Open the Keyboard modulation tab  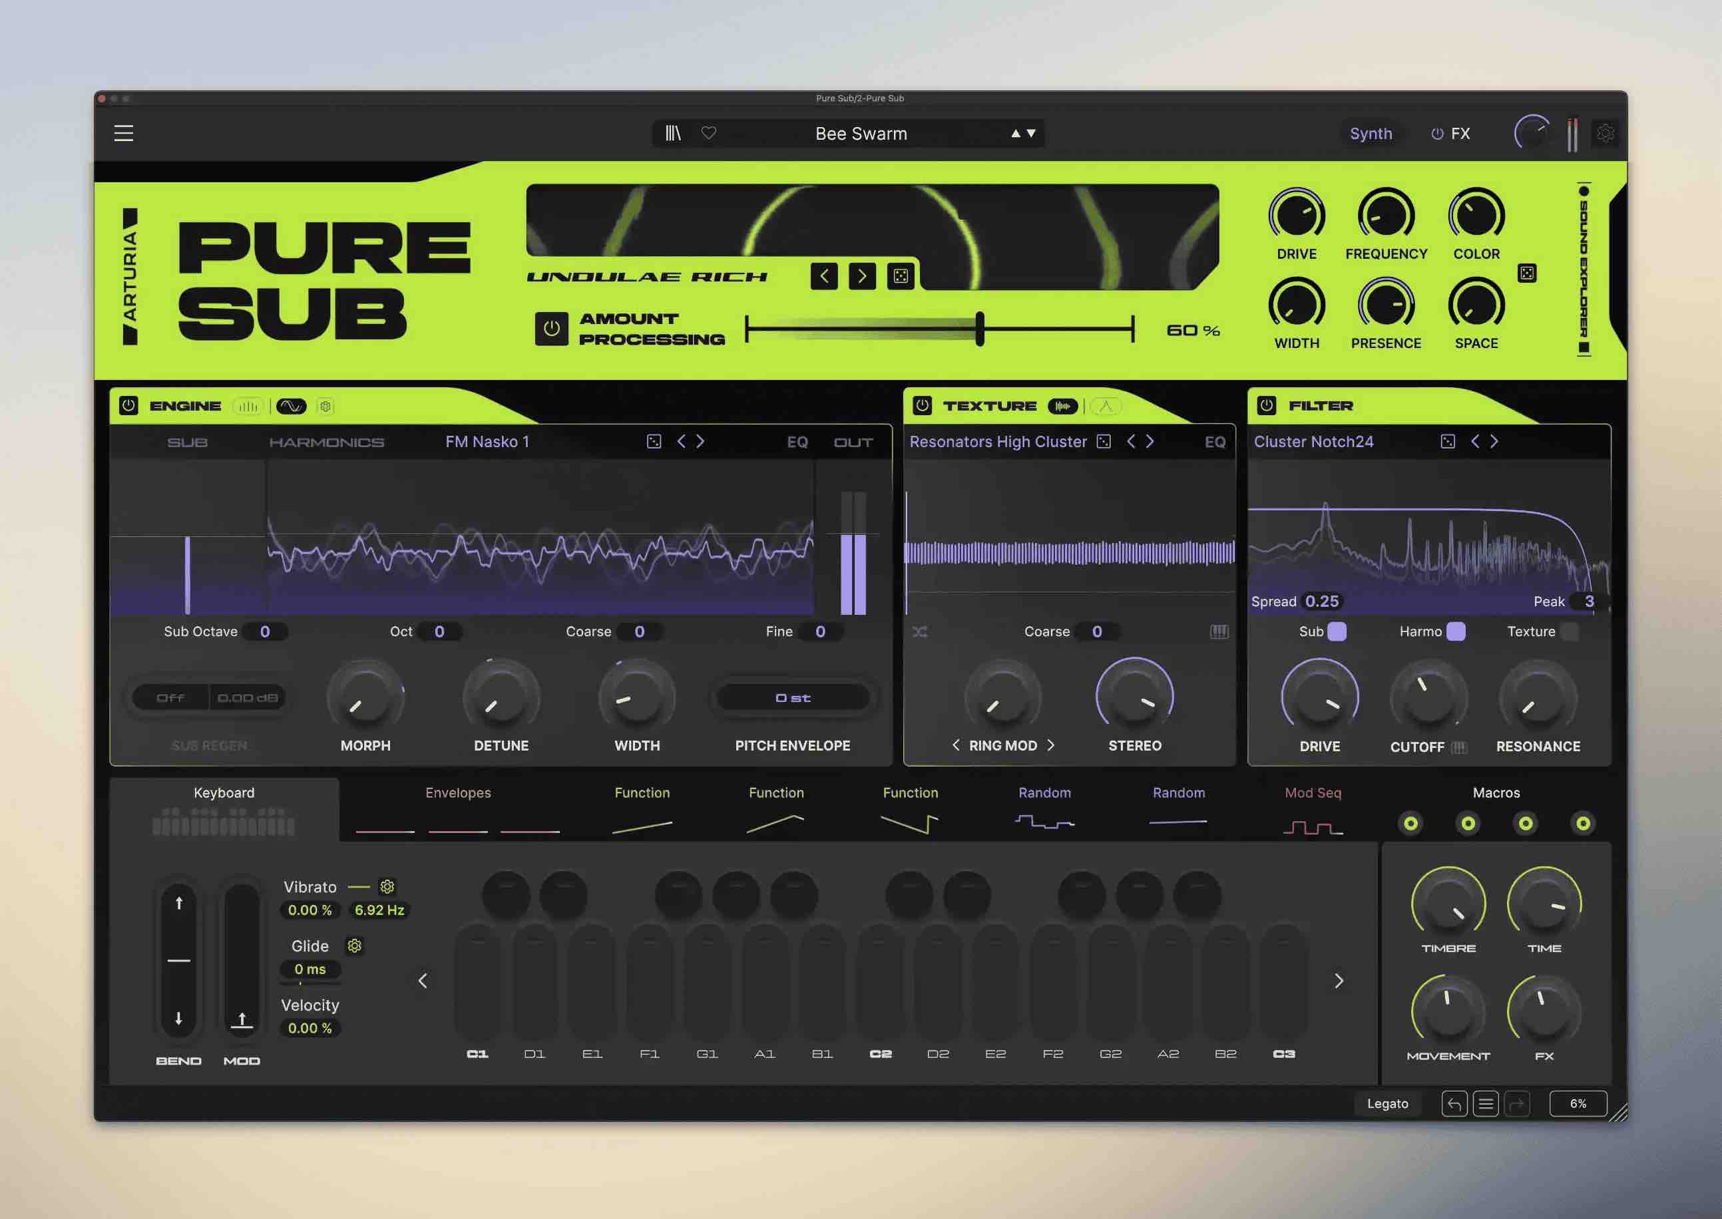click(224, 809)
